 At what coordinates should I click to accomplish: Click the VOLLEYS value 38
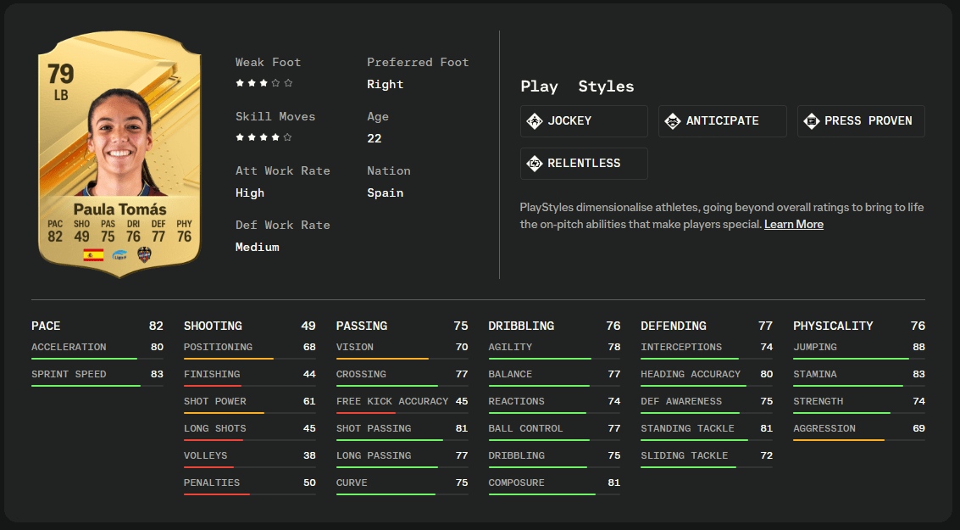pos(309,455)
